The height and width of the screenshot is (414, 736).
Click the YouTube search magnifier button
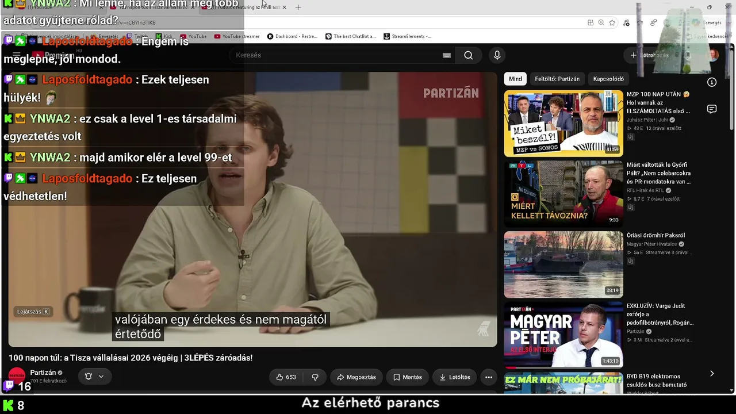pos(469,55)
